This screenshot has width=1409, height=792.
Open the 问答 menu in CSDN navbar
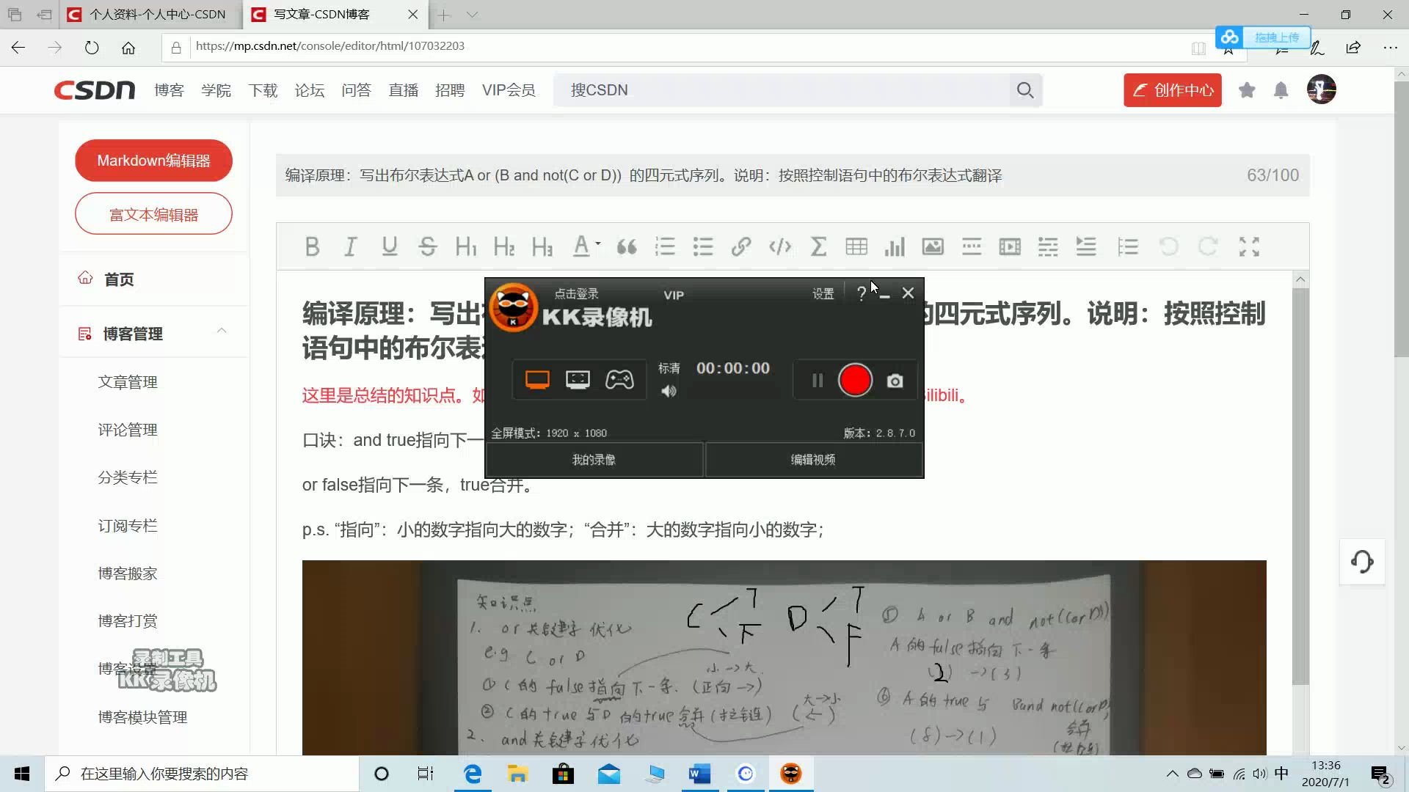(x=357, y=89)
